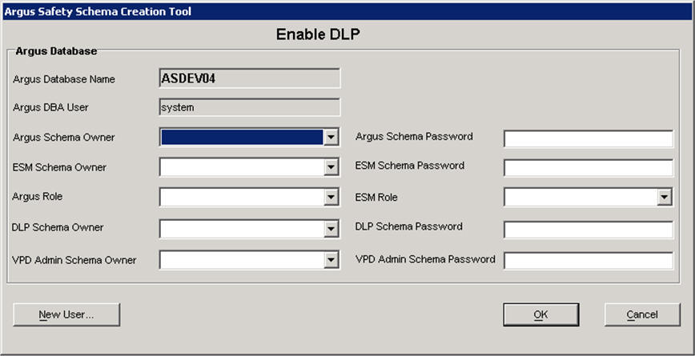The height and width of the screenshot is (356, 695).
Task: Click the Argus Database Name field ASDEV04
Action: click(x=250, y=78)
